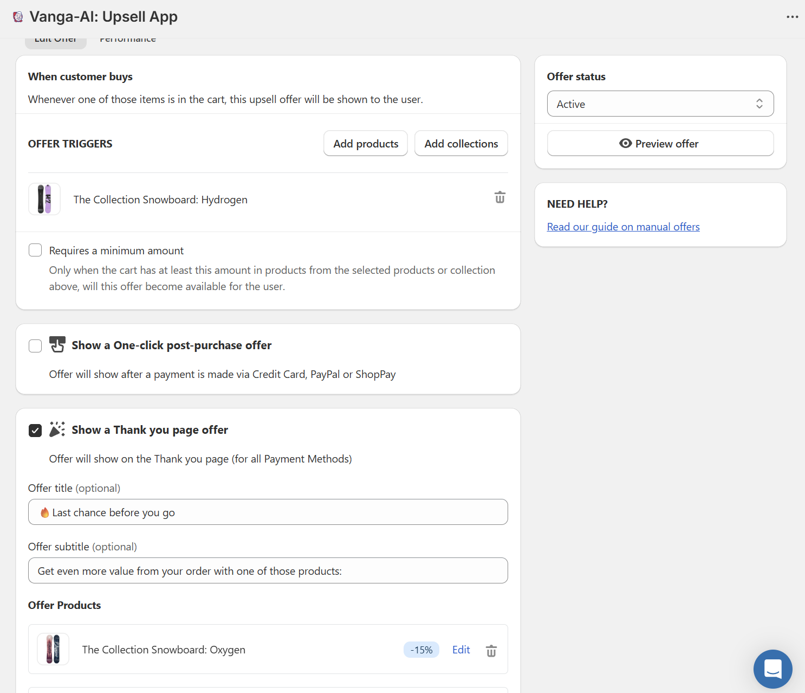The height and width of the screenshot is (693, 805).
Task: Click the Offer title text field
Action: [x=268, y=512]
